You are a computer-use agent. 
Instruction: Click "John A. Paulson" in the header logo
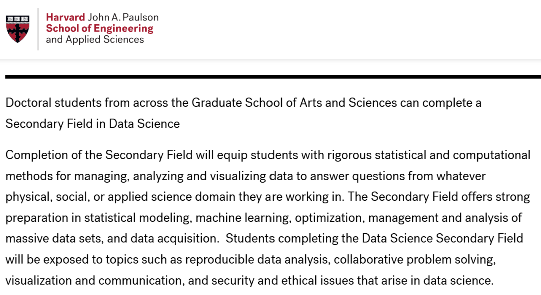pyautogui.click(x=123, y=17)
